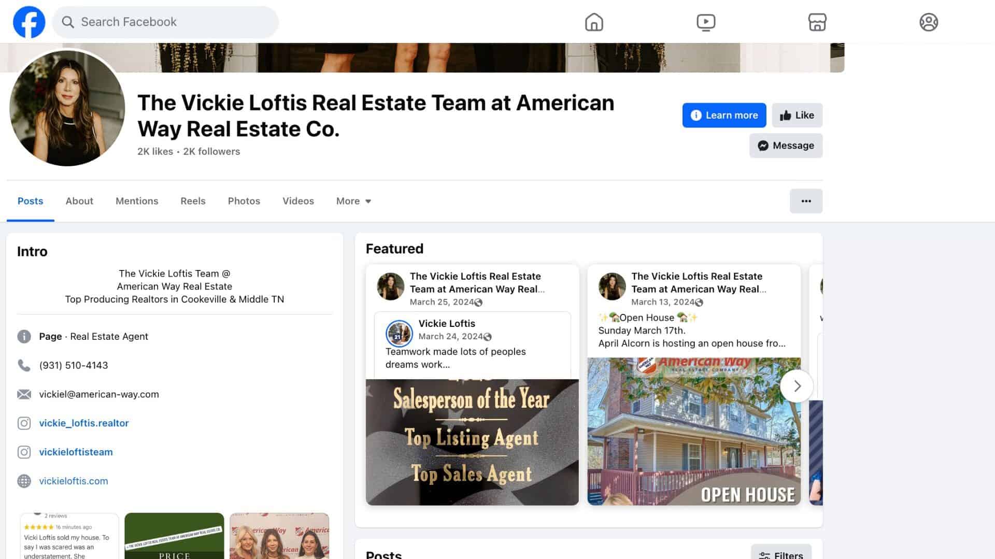Open Vickie Loftis shared post author
Screen dimensions: 995x559
pyautogui.click(x=447, y=323)
